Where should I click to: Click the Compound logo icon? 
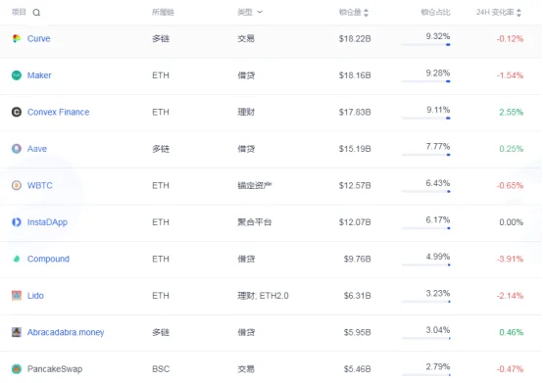click(x=17, y=259)
